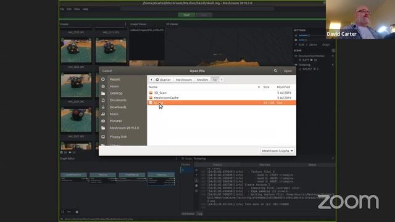Click the Meshes path breadcrumb
This screenshot has height=222, width=395.
202,80
